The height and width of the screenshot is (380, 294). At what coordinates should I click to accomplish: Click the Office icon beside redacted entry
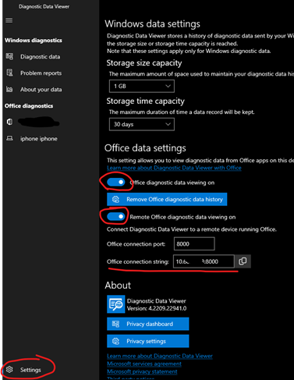9,122
